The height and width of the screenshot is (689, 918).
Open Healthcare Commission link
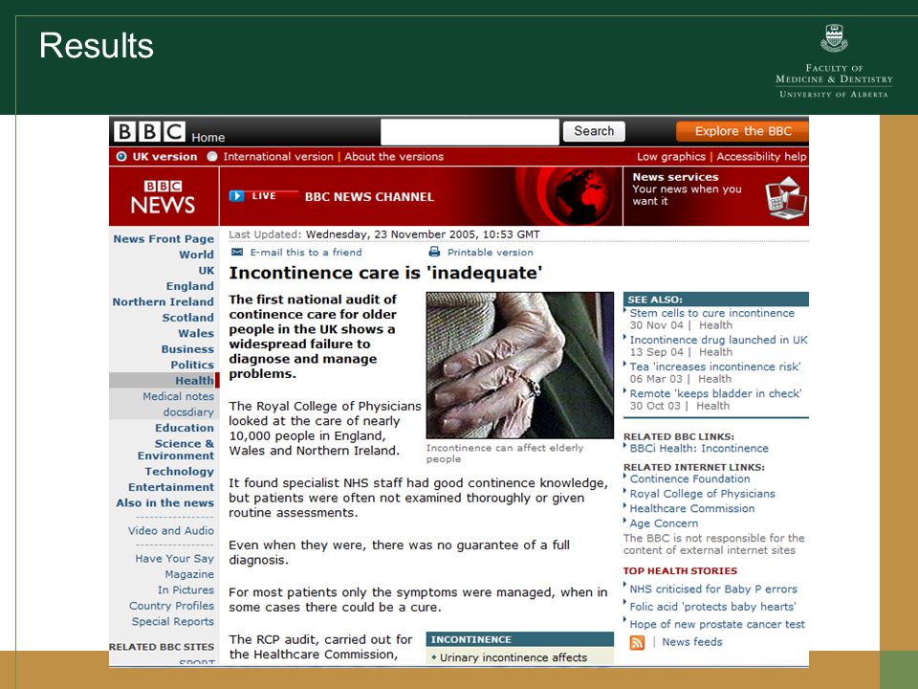click(692, 508)
